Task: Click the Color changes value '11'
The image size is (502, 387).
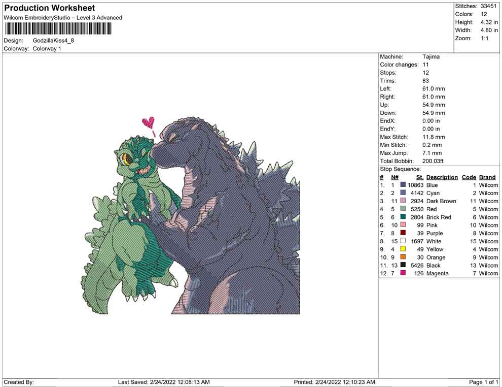Action: point(425,65)
